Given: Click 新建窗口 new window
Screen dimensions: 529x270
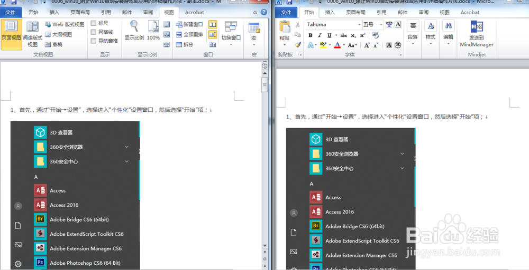Looking at the screenshot, I should pyautogui.click(x=189, y=25).
